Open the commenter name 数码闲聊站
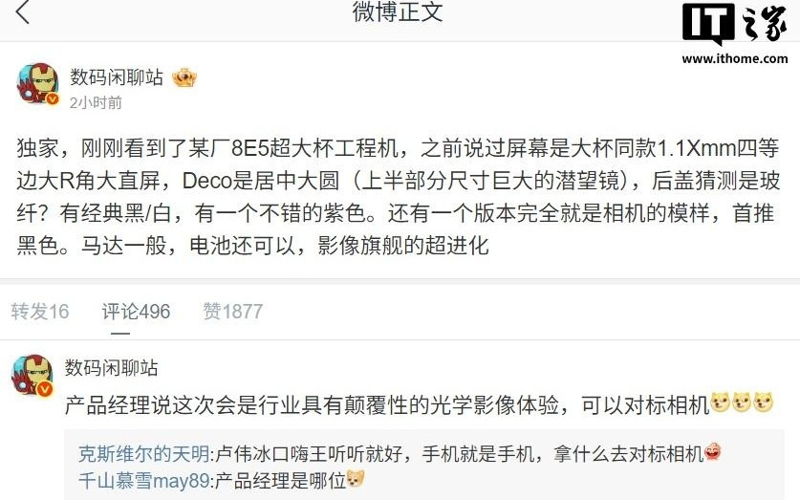This screenshot has height=500, width=800. click(111, 368)
